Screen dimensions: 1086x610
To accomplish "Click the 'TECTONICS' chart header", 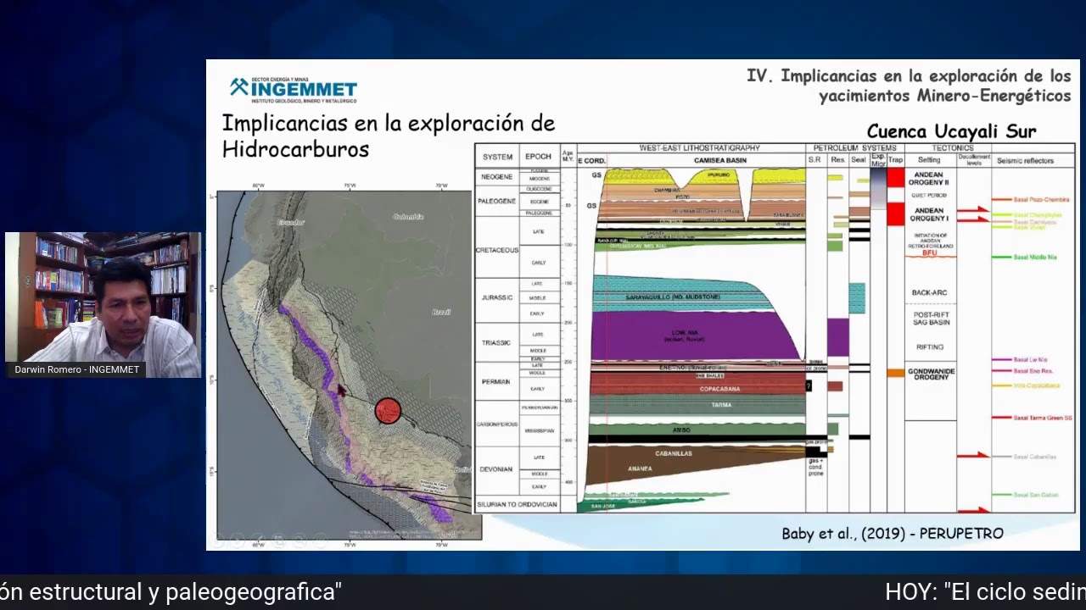I will pos(952,148).
